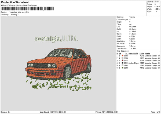
Task: Click the dark red 1571 thread swatch
Action: point(123,60)
